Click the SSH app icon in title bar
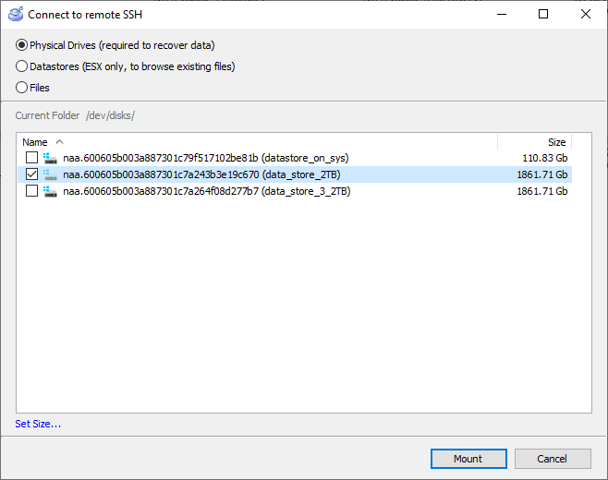608x480 pixels. pos(15,15)
